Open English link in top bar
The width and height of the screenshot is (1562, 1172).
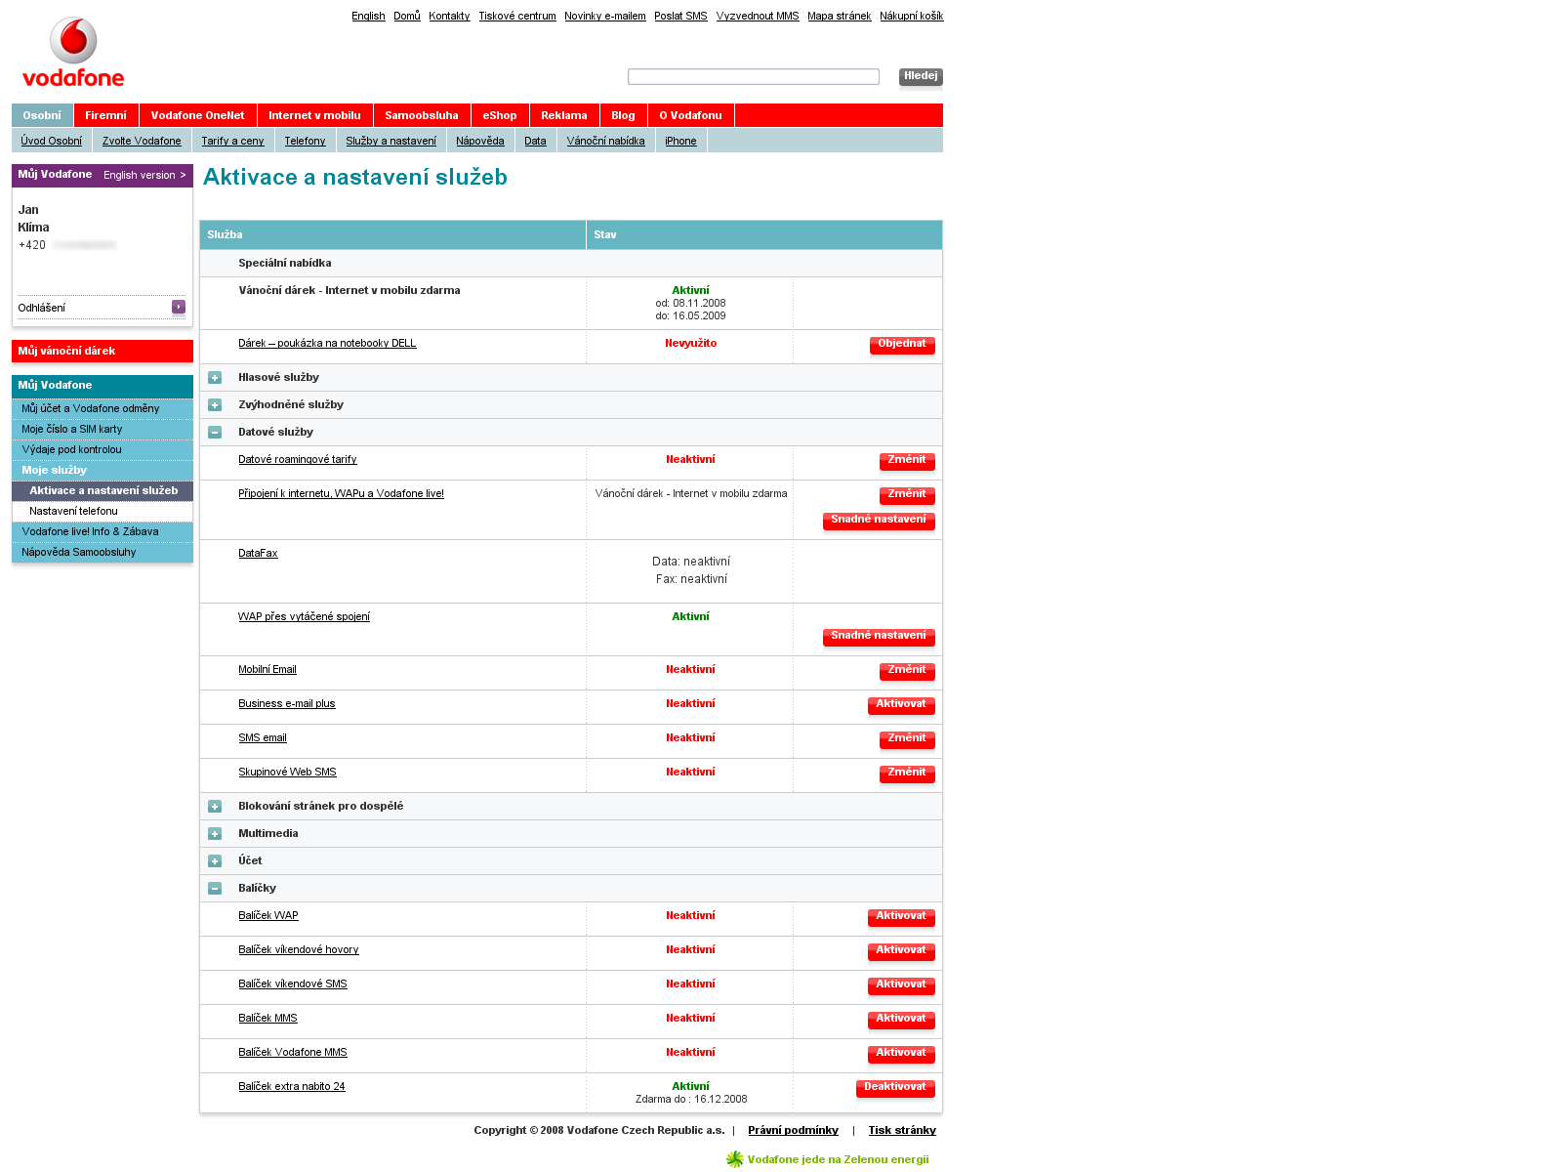pos(368,16)
